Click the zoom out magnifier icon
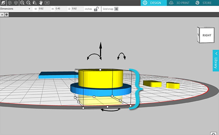Image resolution: width=219 pixels, height=135 pixels. 28,3
